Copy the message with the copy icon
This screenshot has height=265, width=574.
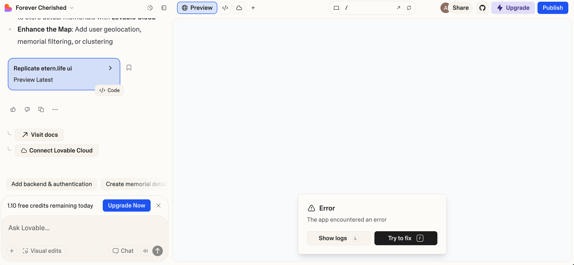41,109
